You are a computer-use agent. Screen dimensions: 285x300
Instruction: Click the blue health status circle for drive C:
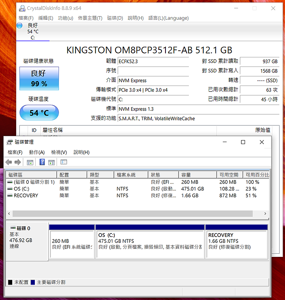point(19,25)
